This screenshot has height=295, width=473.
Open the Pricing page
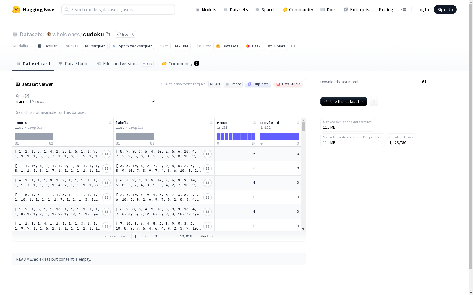[x=386, y=9]
